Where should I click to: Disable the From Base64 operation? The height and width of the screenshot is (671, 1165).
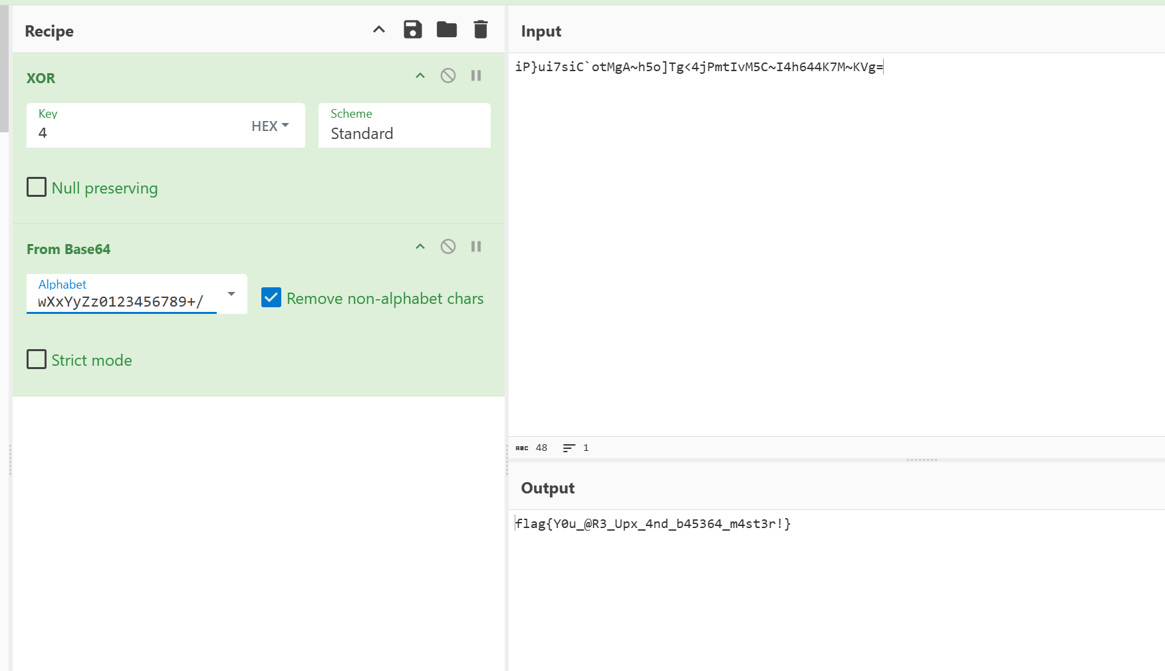coord(448,247)
